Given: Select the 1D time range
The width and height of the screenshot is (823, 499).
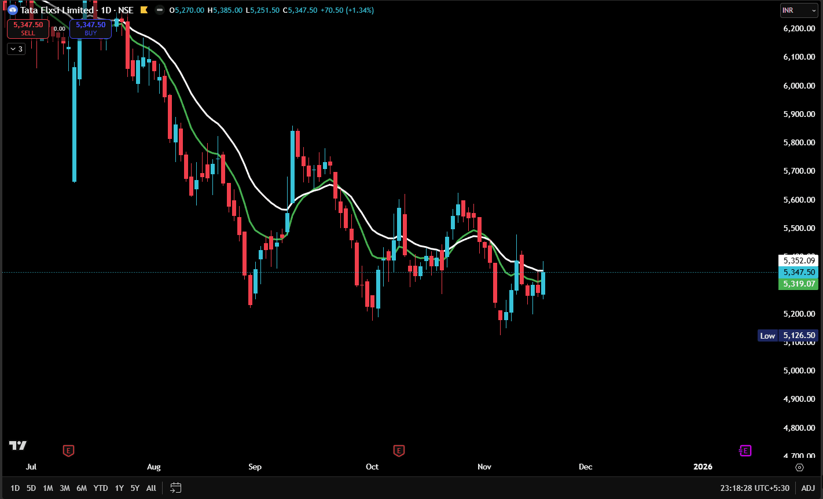Looking at the screenshot, I should click(15, 488).
